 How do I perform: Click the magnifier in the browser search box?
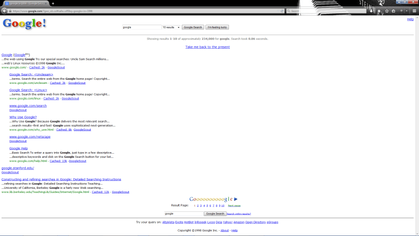[289, 11]
